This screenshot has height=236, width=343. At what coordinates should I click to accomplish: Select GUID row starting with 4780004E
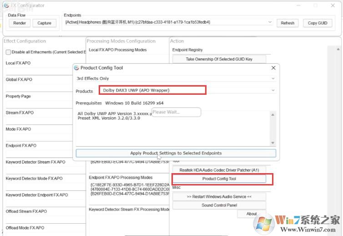point(130,190)
